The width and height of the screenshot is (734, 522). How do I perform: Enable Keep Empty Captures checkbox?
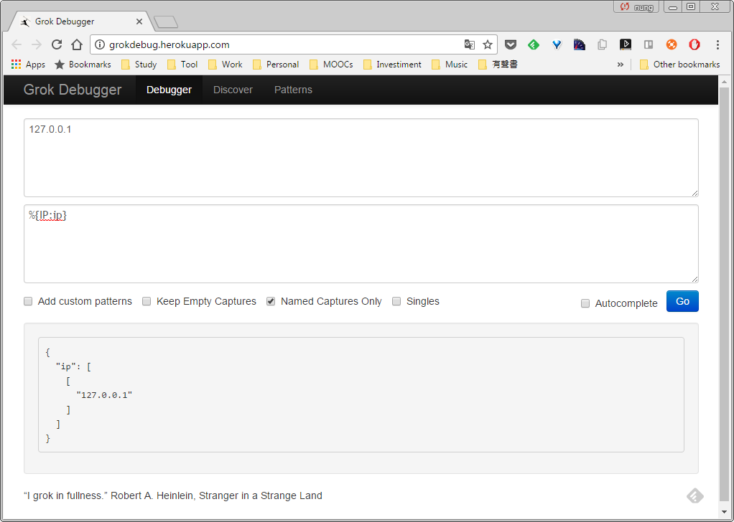point(147,301)
